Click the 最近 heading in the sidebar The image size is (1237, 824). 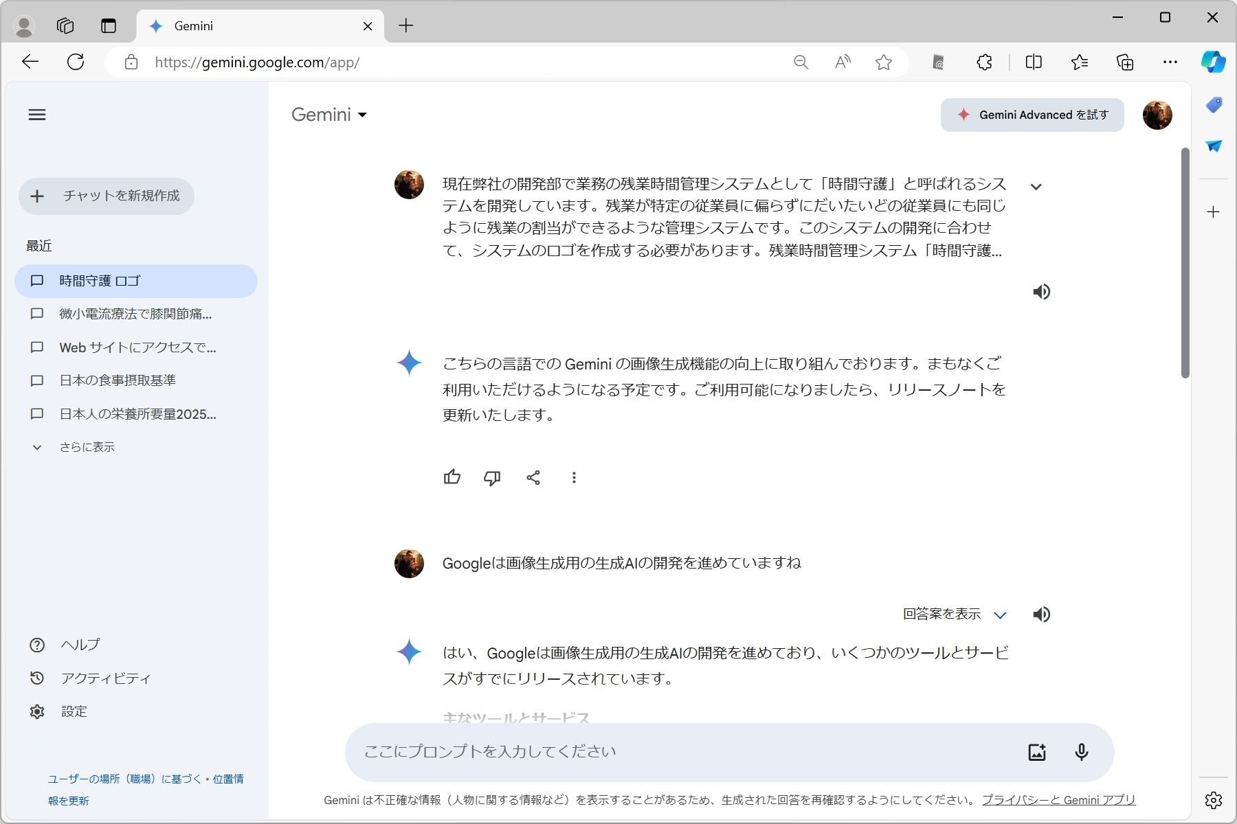click(x=39, y=246)
